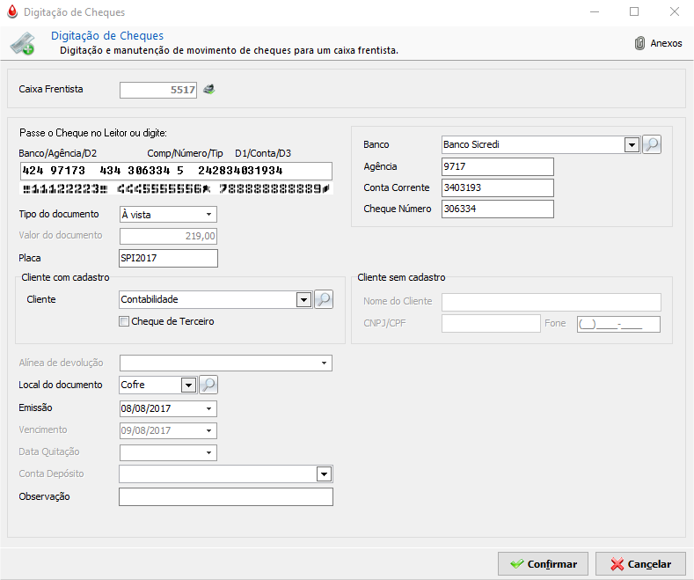Click the blood drop app icon in title bar
694x580 pixels.
(12, 12)
